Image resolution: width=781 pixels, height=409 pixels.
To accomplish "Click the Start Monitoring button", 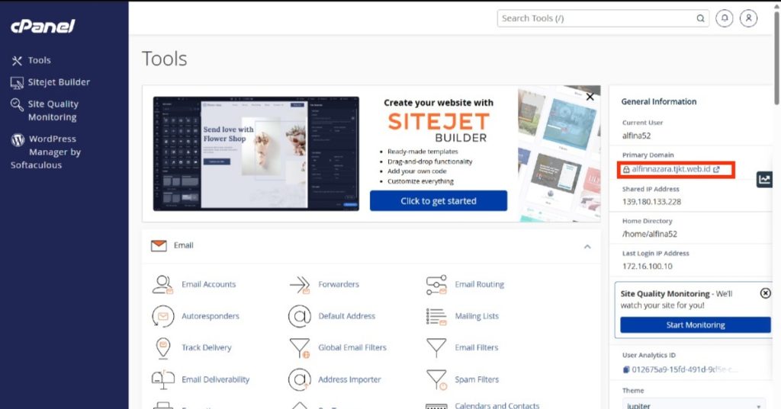I will 695,325.
